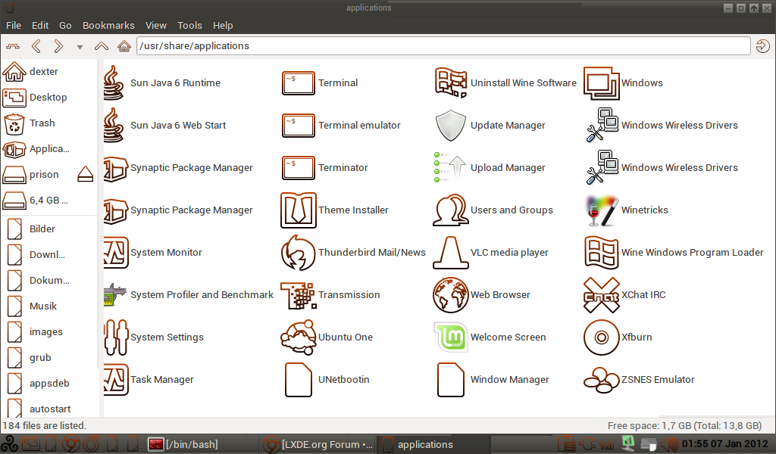The width and height of the screenshot is (776, 454).
Task: Go forward to the next folder
Action: tap(58, 46)
